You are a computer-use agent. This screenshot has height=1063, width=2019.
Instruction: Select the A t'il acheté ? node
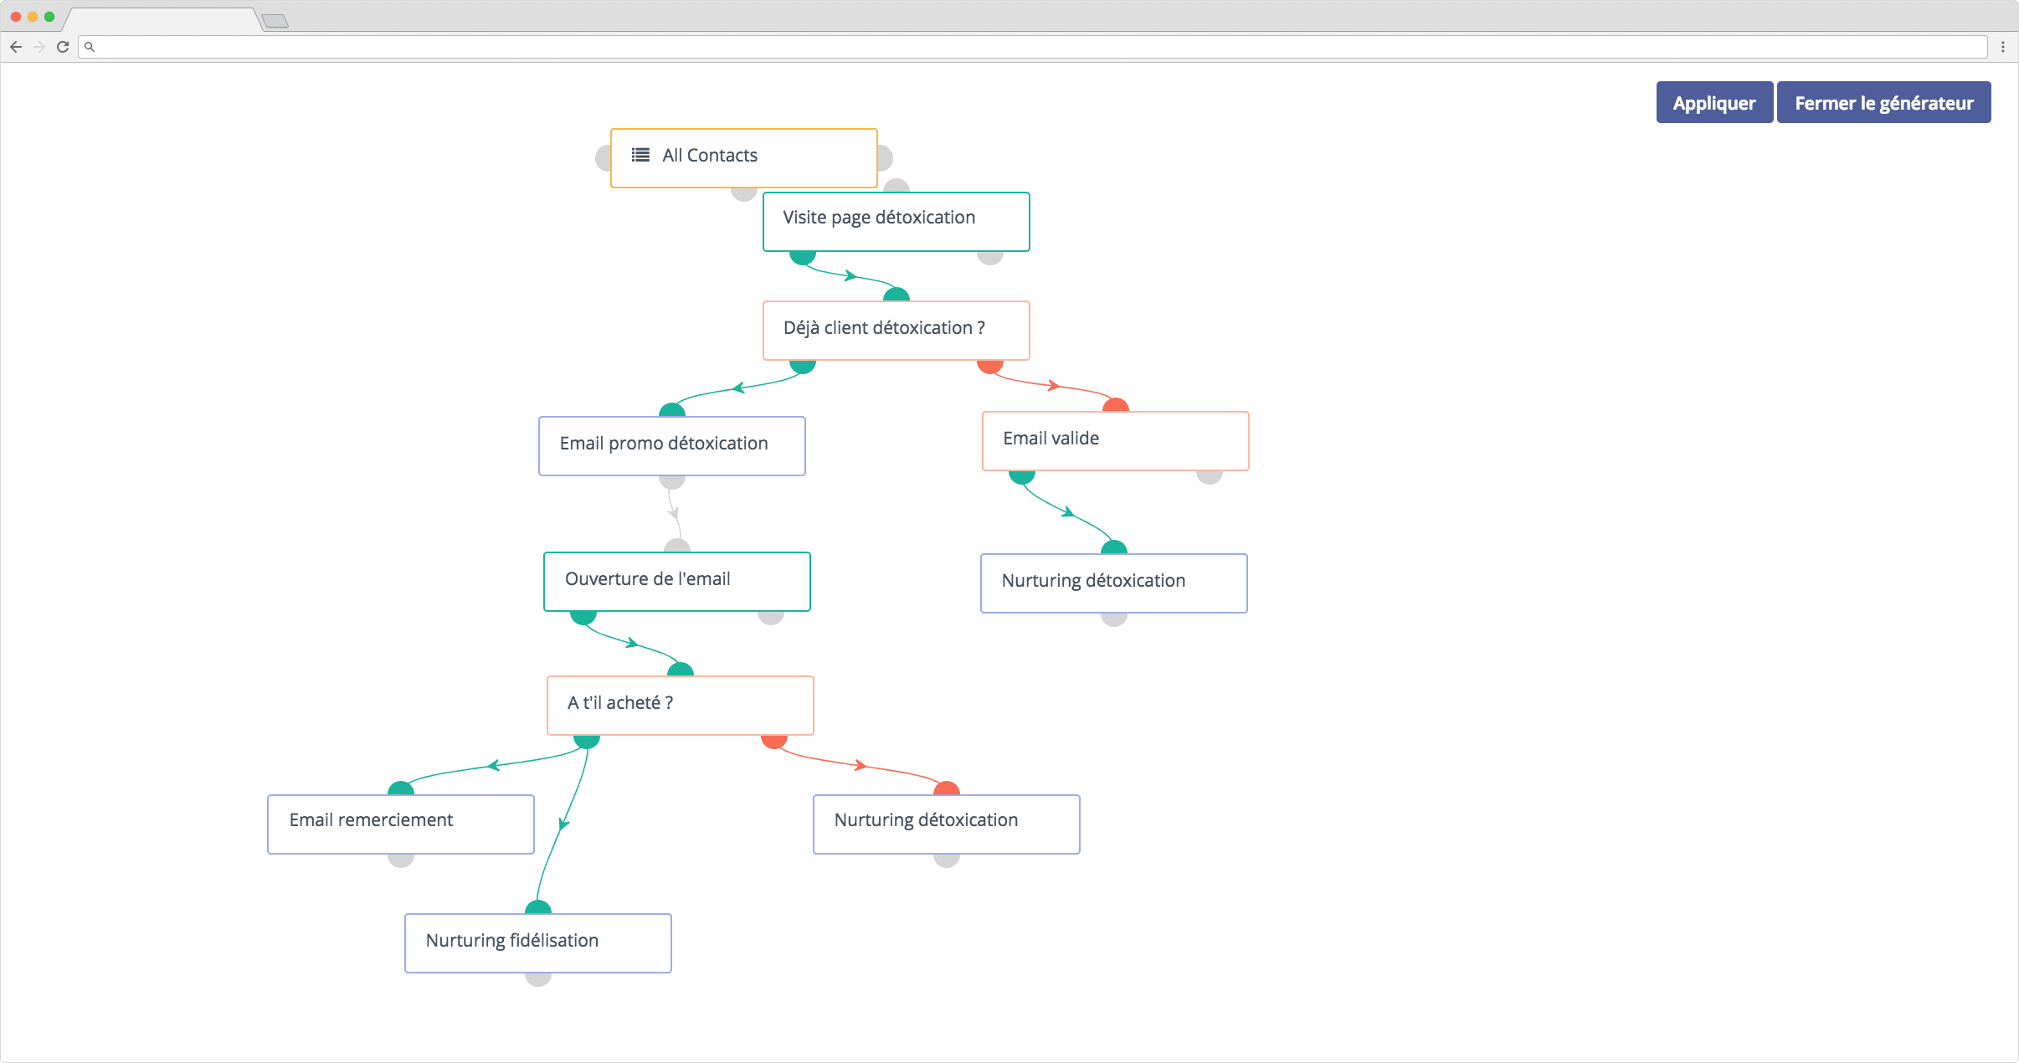(680, 705)
